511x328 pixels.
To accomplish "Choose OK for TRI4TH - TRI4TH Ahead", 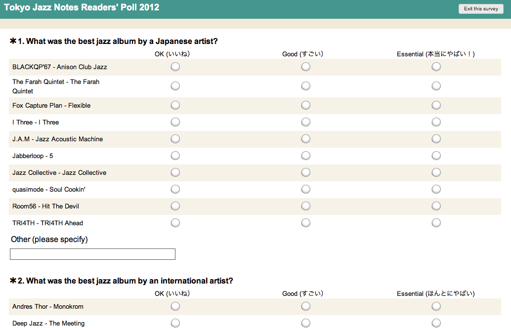I will 175,223.
